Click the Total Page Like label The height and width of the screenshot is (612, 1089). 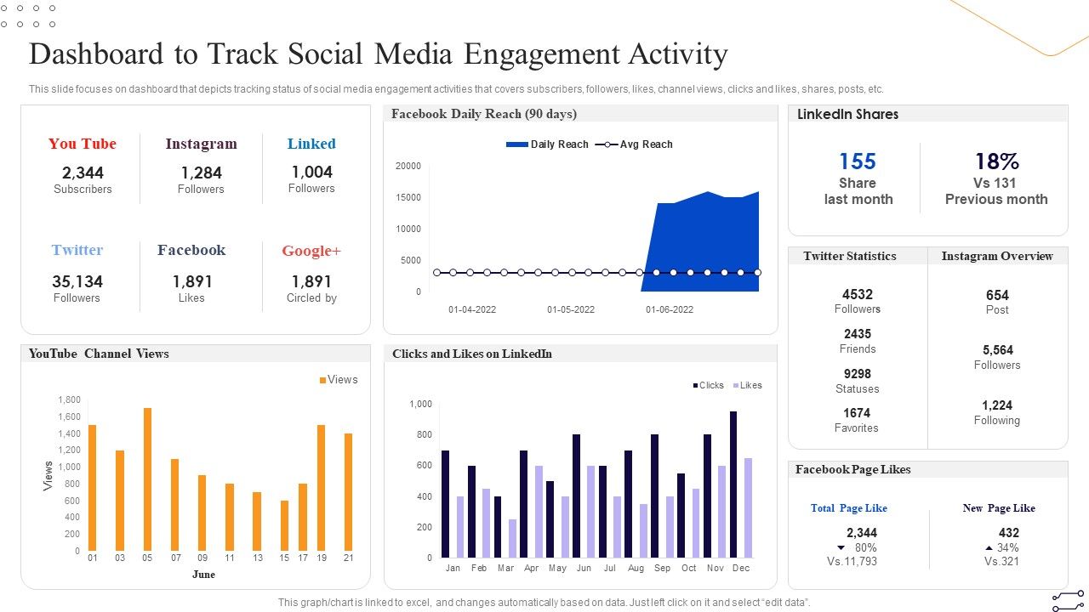(849, 508)
